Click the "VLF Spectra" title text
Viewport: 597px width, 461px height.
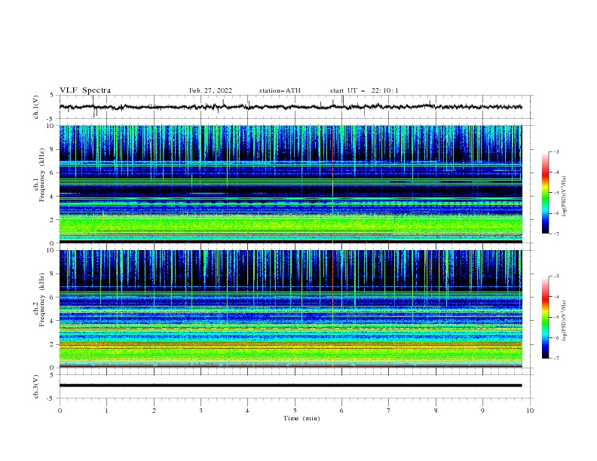(x=85, y=90)
